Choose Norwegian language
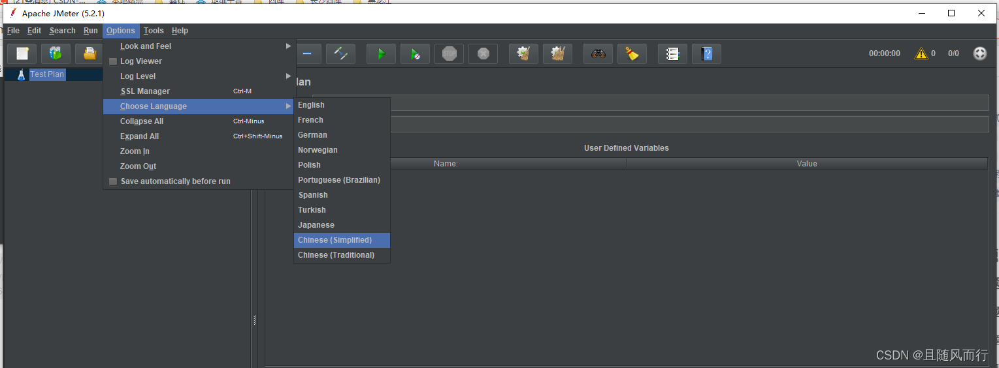This screenshot has width=999, height=368. (x=342, y=150)
